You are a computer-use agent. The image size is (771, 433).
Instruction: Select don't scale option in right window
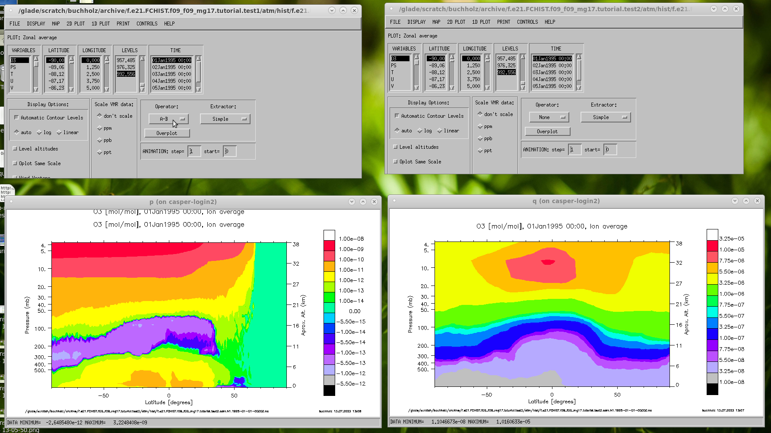coord(480,114)
